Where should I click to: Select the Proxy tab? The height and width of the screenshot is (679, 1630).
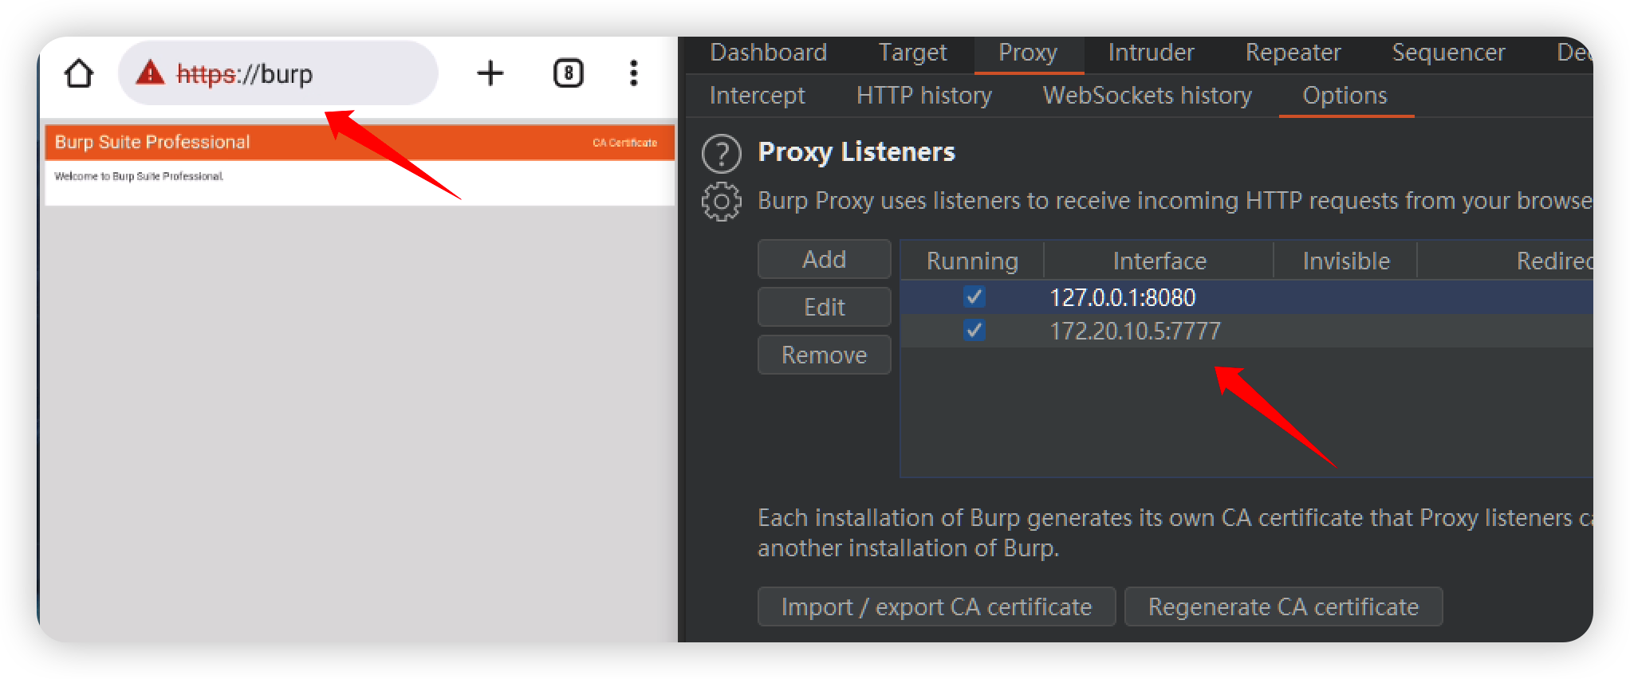1028,53
